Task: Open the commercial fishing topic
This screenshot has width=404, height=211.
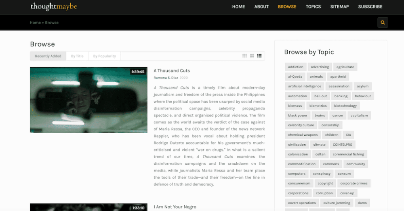Action: [348, 154]
